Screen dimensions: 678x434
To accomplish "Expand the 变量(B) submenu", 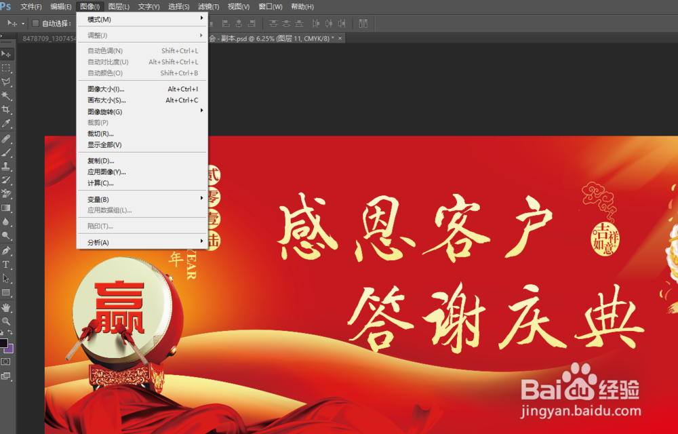I will (142, 199).
